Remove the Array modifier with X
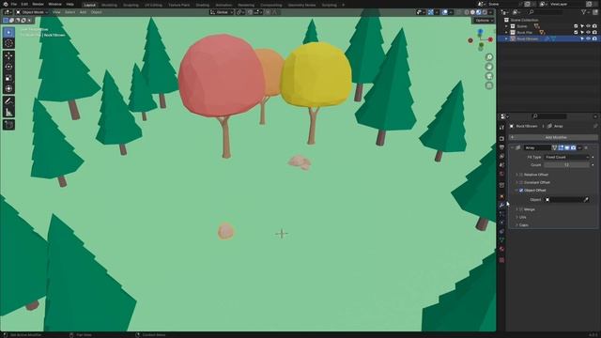This screenshot has height=338, width=601. pyautogui.click(x=586, y=148)
